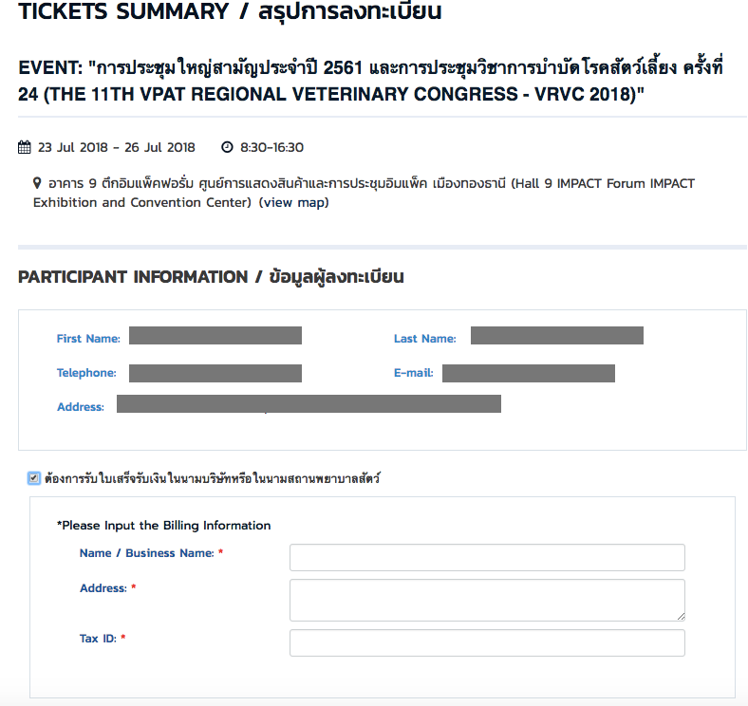Select the Tax ID input field
This screenshot has width=748, height=706.
pyautogui.click(x=487, y=642)
